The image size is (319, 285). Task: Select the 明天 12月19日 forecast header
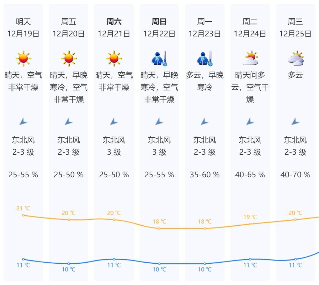pyautogui.click(x=23, y=28)
